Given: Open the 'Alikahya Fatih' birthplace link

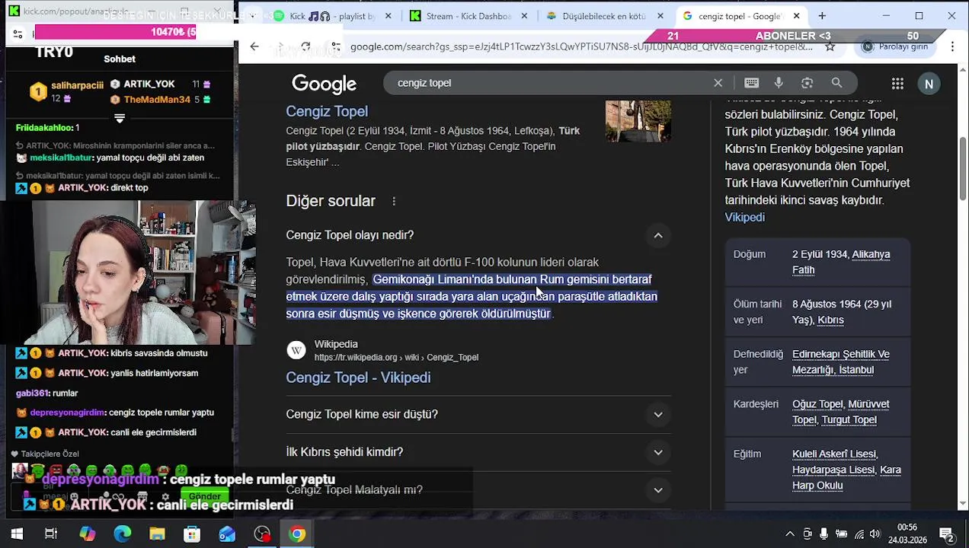Looking at the screenshot, I should pyautogui.click(x=841, y=262).
